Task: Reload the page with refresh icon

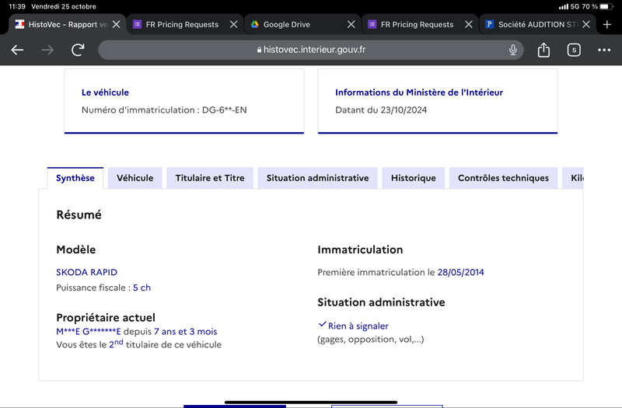Action: coord(78,50)
